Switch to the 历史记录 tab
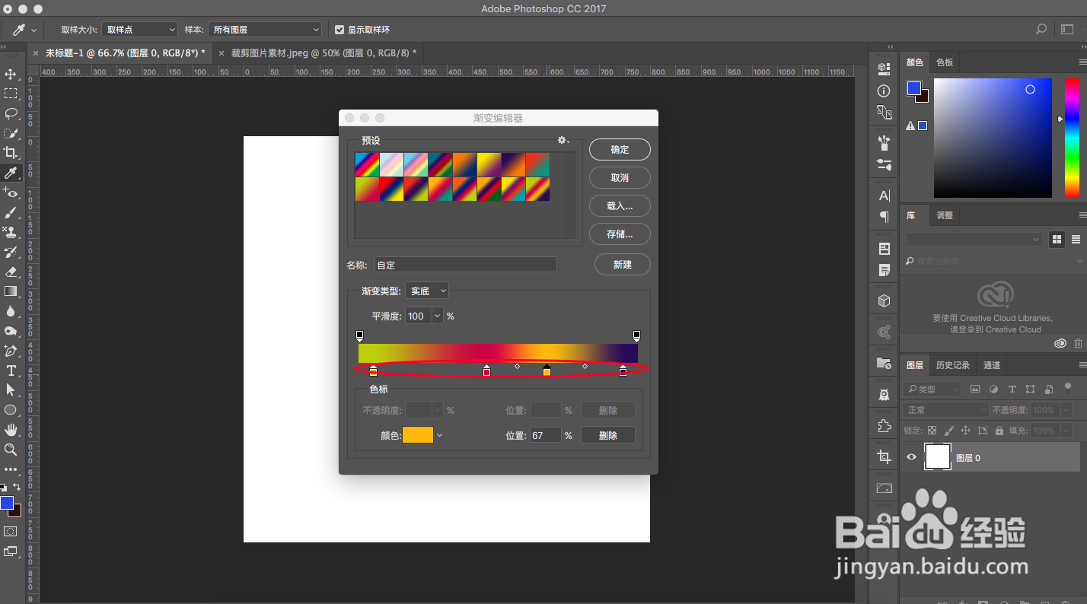 pos(952,365)
